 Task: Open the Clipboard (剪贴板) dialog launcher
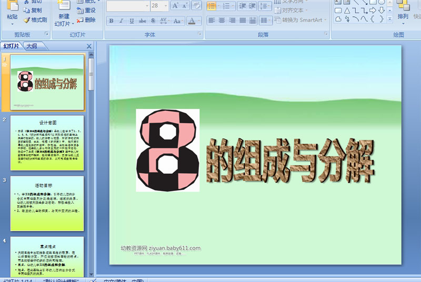[46, 34]
